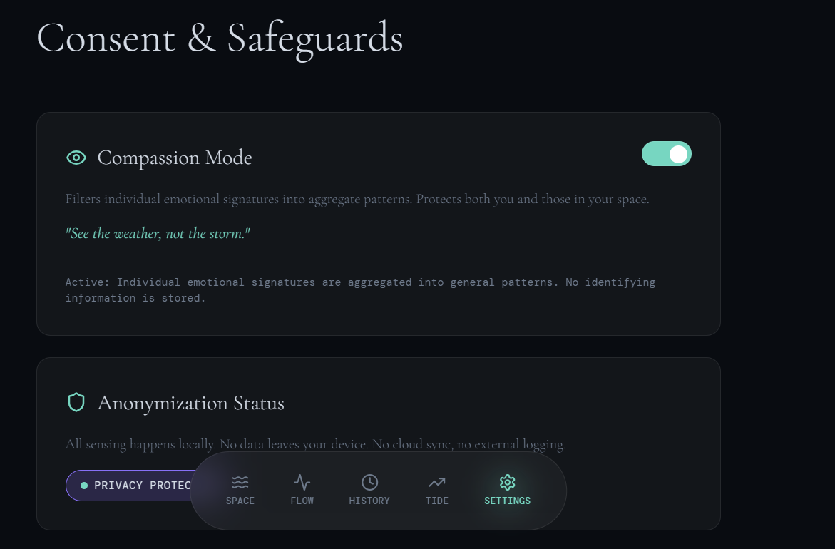The image size is (835, 549).
Task: Click the Active status description text
Action: click(361, 290)
